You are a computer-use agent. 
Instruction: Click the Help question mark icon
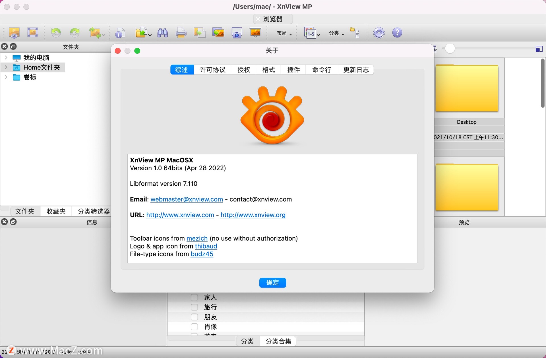coord(397,32)
